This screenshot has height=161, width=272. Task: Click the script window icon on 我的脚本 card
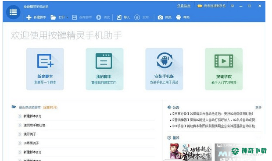(x=104, y=61)
